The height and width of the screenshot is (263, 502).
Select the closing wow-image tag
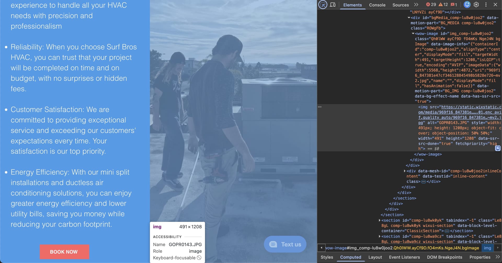point(428,154)
